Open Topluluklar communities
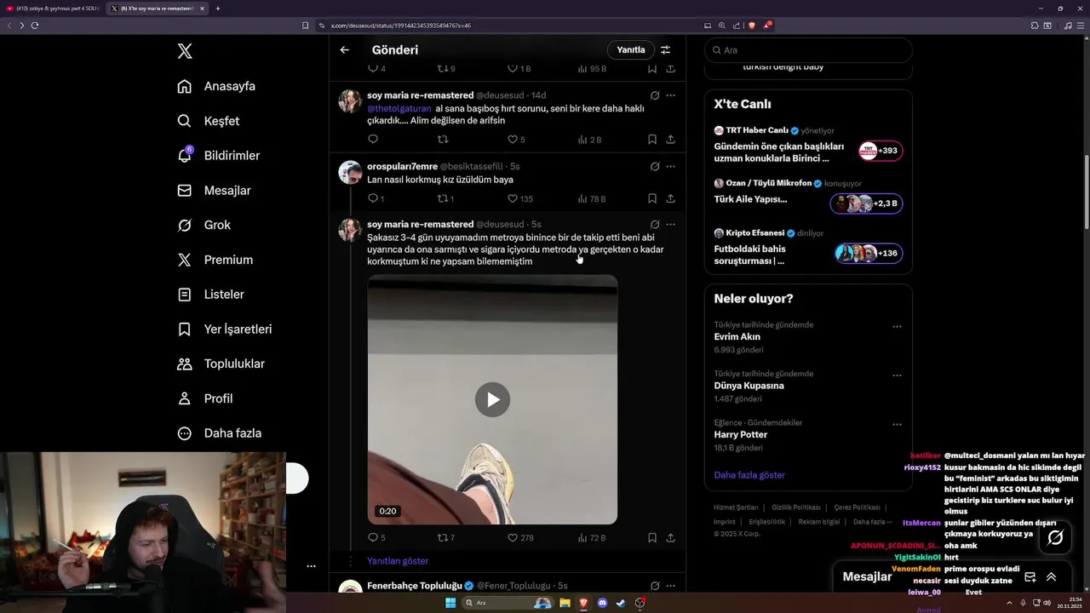The image size is (1090, 613). (x=221, y=364)
